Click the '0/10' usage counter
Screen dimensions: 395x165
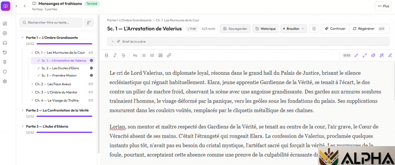tap(347, 56)
